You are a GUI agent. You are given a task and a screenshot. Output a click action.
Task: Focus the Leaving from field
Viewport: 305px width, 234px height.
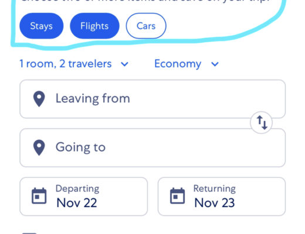click(x=152, y=99)
